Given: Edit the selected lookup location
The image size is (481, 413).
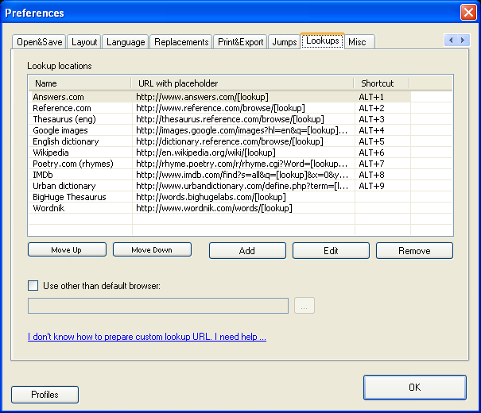Looking at the screenshot, I should (331, 251).
